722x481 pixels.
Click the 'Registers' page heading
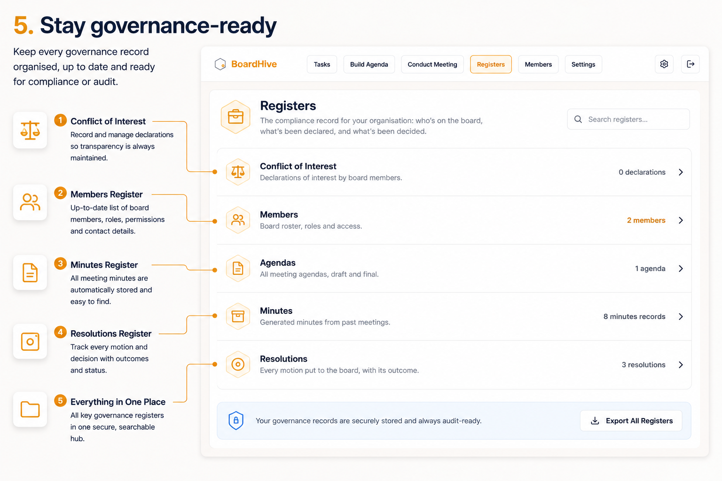pyautogui.click(x=288, y=106)
